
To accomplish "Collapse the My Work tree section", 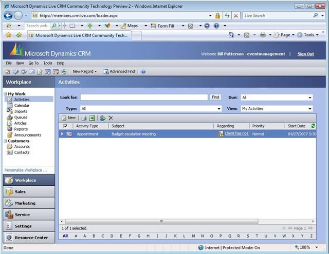I will [6, 94].
